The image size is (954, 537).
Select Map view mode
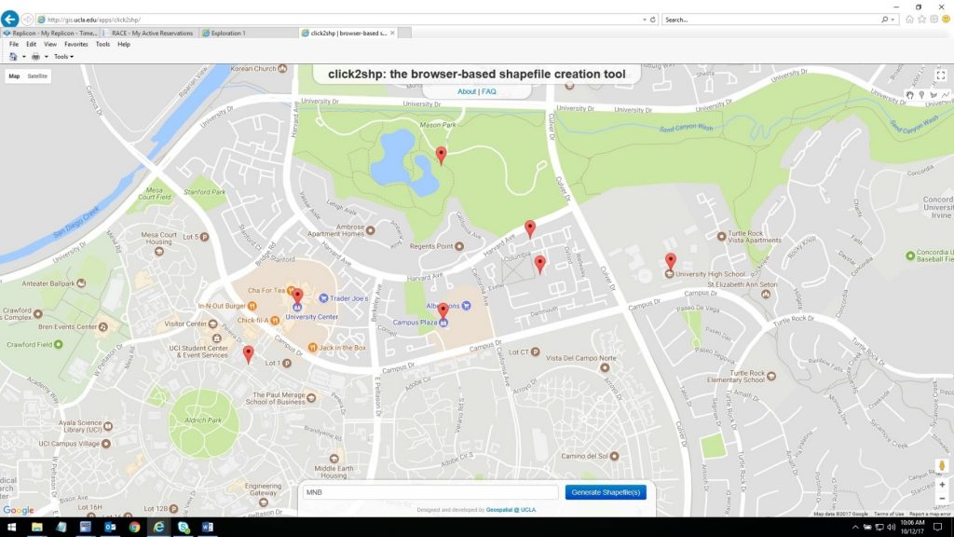tap(13, 76)
